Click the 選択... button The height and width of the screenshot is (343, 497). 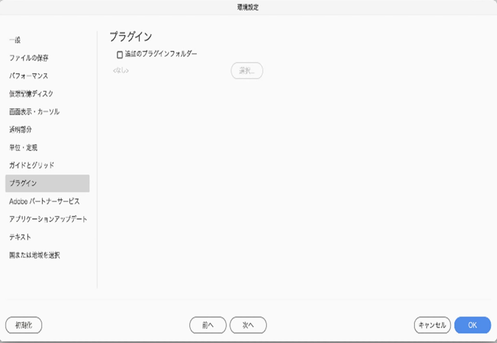(x=247, y=70)
